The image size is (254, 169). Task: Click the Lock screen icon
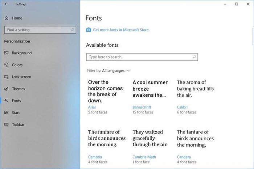[6, 77]
